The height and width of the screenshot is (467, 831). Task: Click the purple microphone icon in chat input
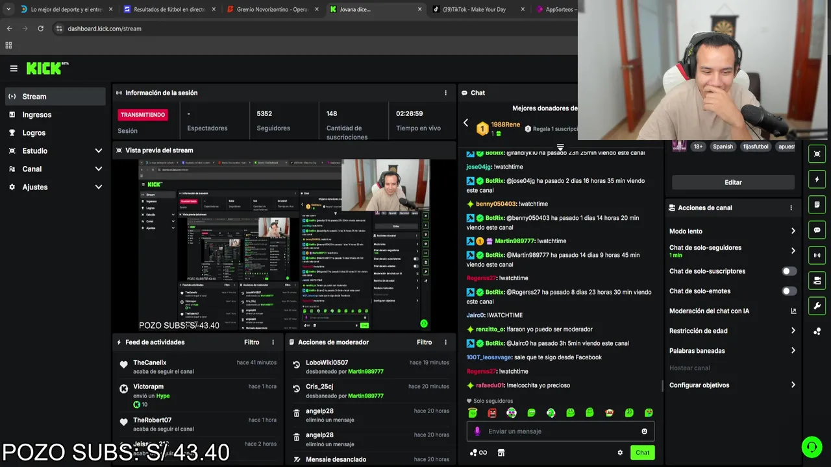coord(477,431)
